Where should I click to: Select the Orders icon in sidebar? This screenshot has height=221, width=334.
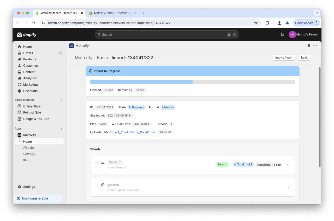click(20, 53)
